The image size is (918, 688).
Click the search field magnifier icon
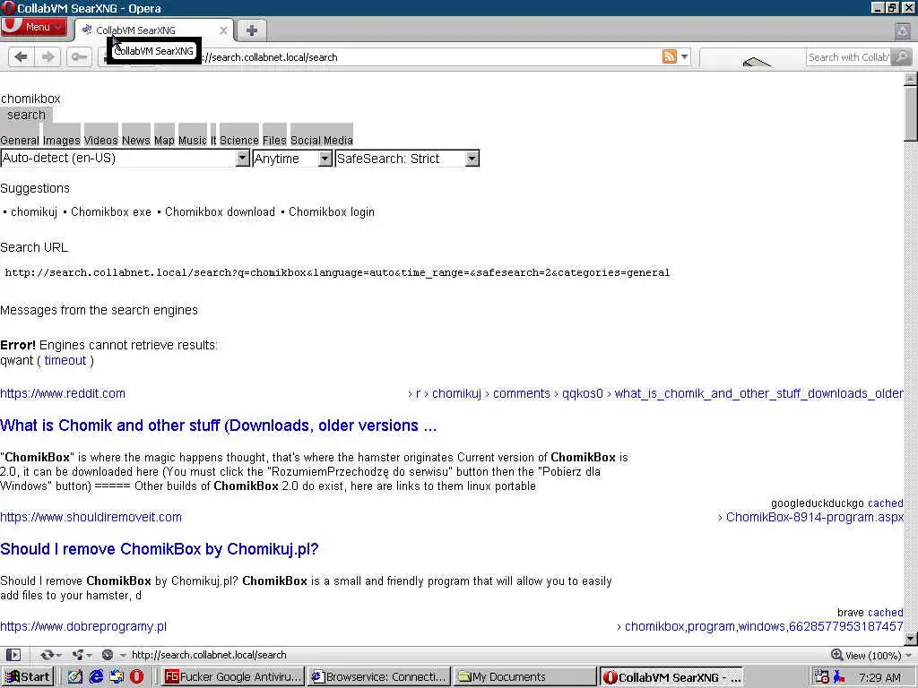(x=902, y=56)
